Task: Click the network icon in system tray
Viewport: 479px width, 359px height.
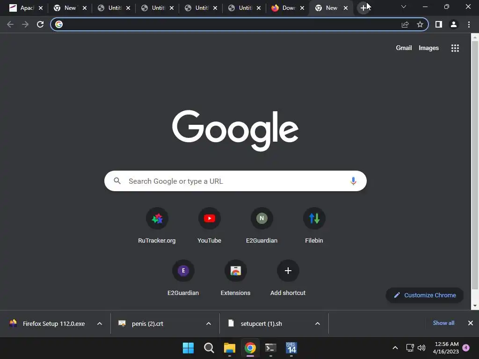Action: click(410, 348)
